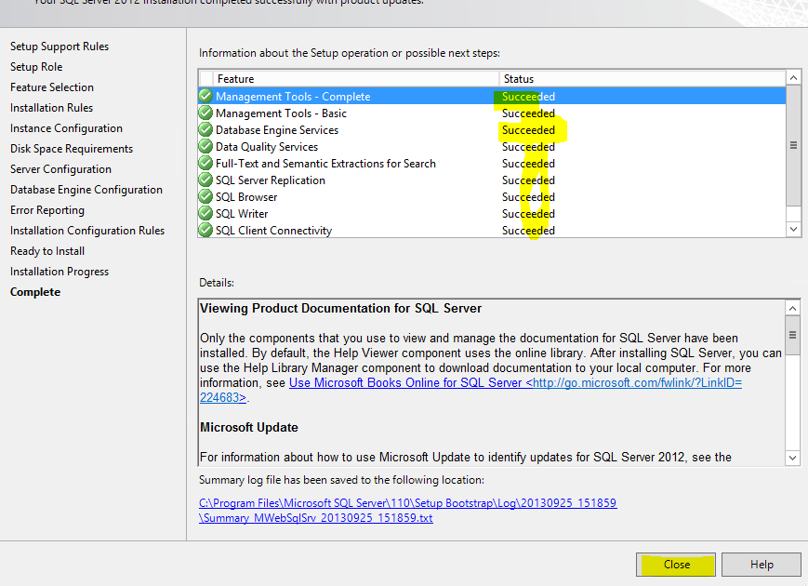Open Help for the setup wizard
This screenshot has width=808, height=586.
762,565
